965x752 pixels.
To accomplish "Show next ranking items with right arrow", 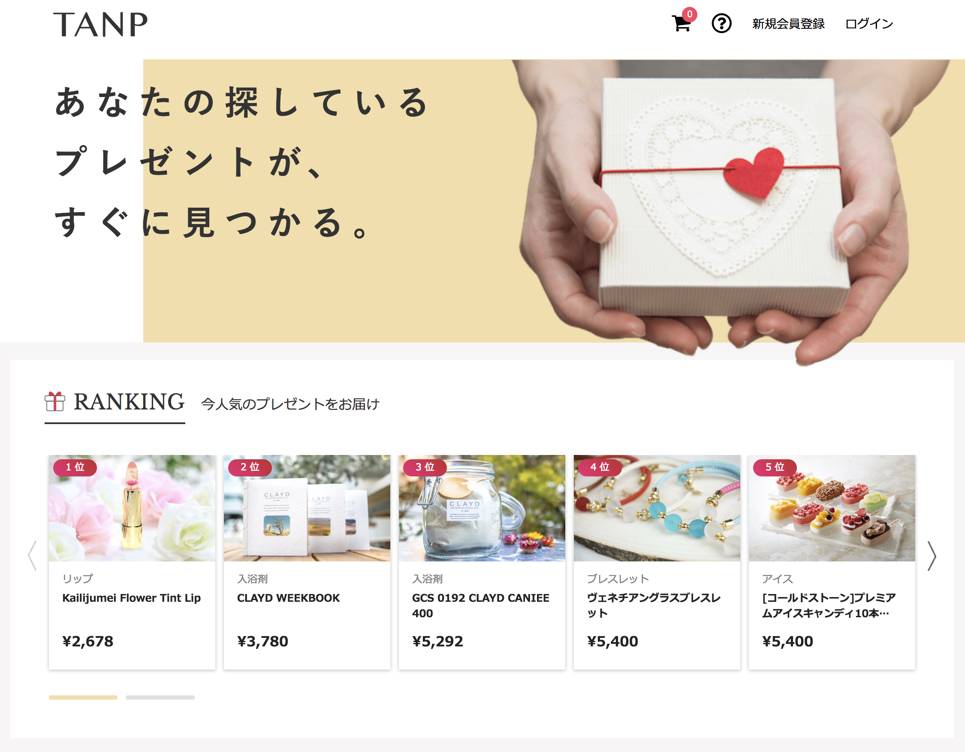I will [932, 556].
